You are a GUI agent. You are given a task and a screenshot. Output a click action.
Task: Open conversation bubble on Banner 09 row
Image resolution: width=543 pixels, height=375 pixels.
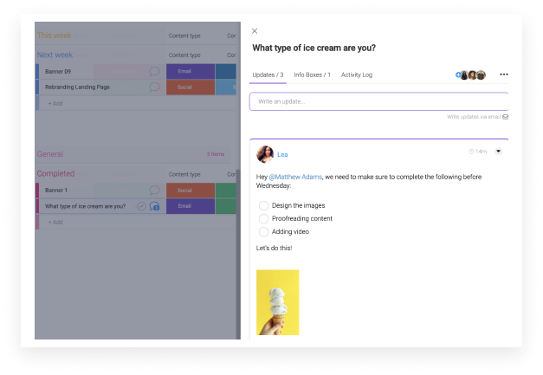pos(154,71)
